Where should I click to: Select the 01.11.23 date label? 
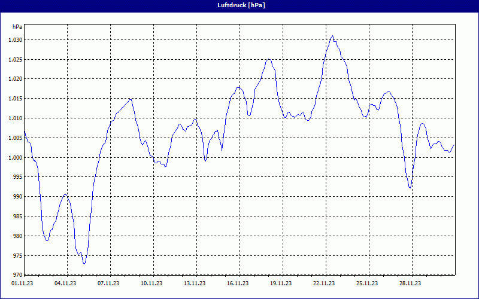(x=22, y=283)
